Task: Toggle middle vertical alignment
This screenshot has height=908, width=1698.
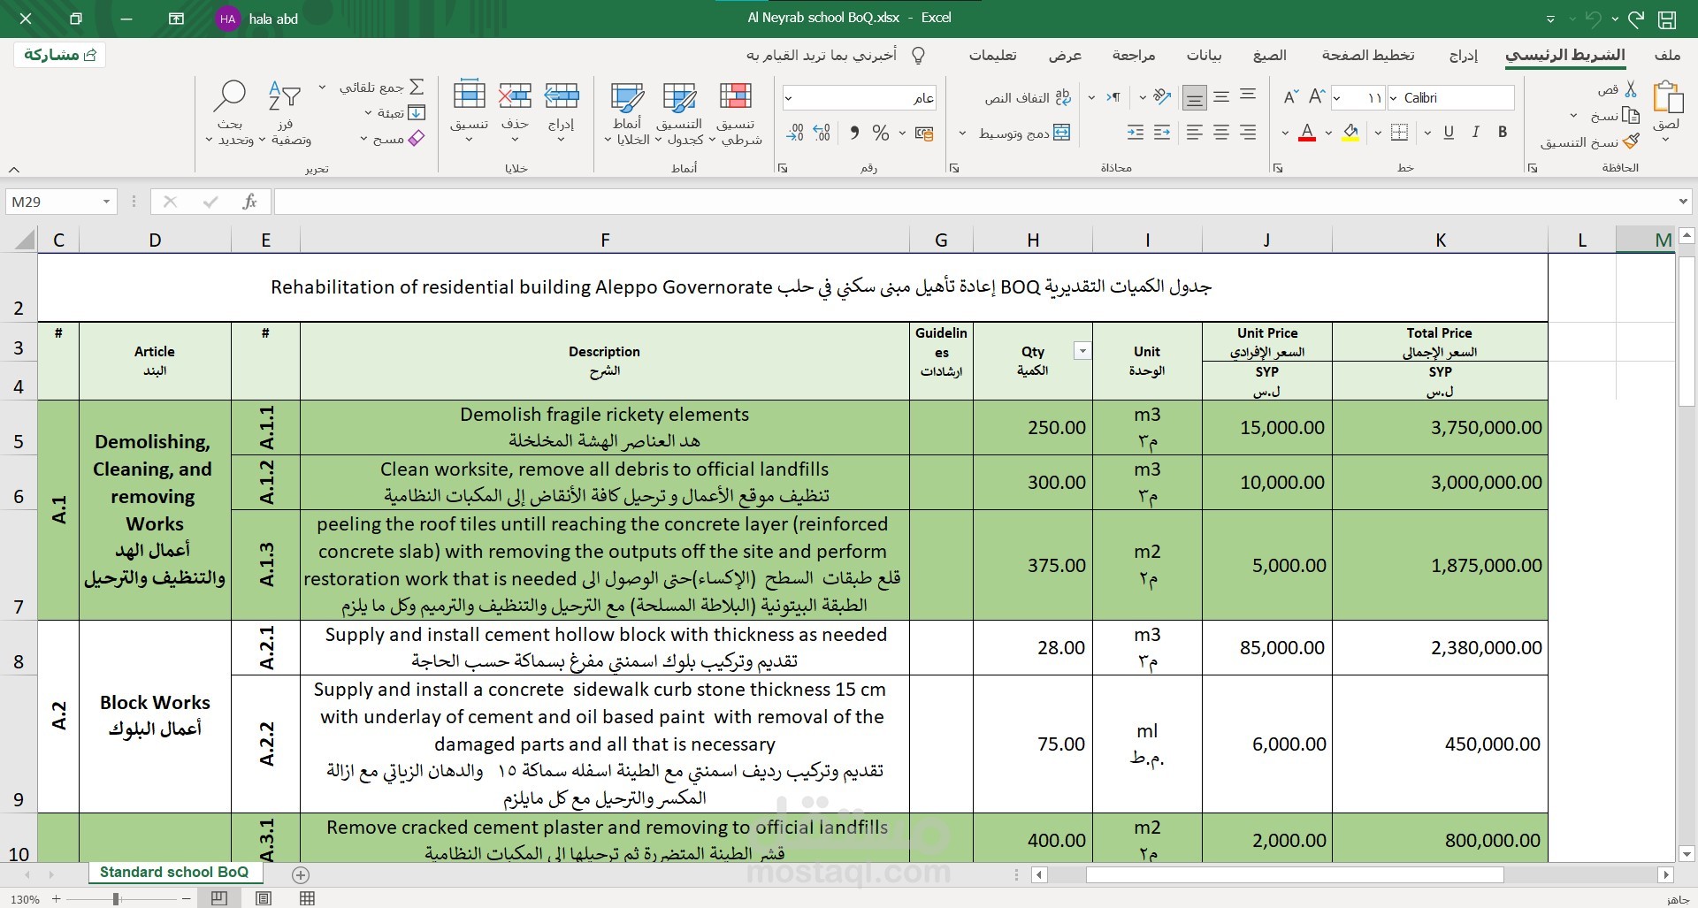Action: click(x=1221, y=96)
